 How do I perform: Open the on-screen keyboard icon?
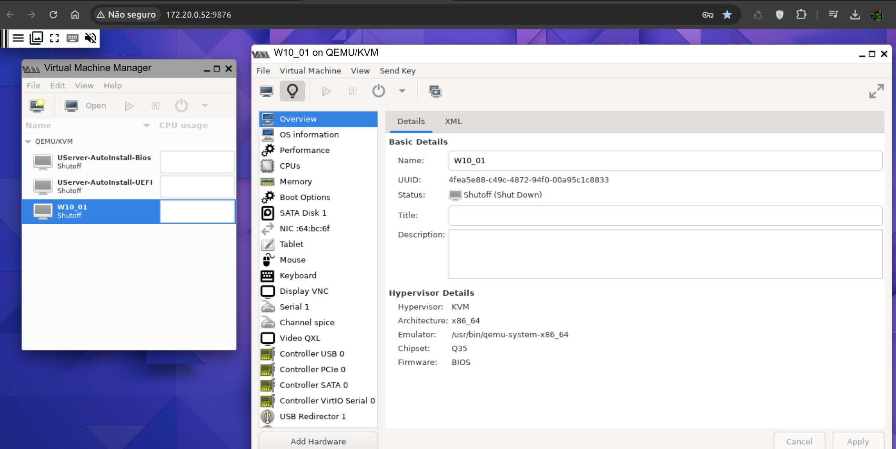(x=72, y=38)
